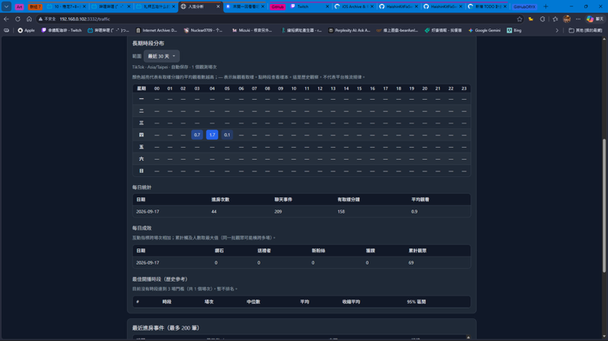This screenshot has height=341, width=608.
Task: Open the Google Gemini bookmark
Action: [x=484, y=30]
